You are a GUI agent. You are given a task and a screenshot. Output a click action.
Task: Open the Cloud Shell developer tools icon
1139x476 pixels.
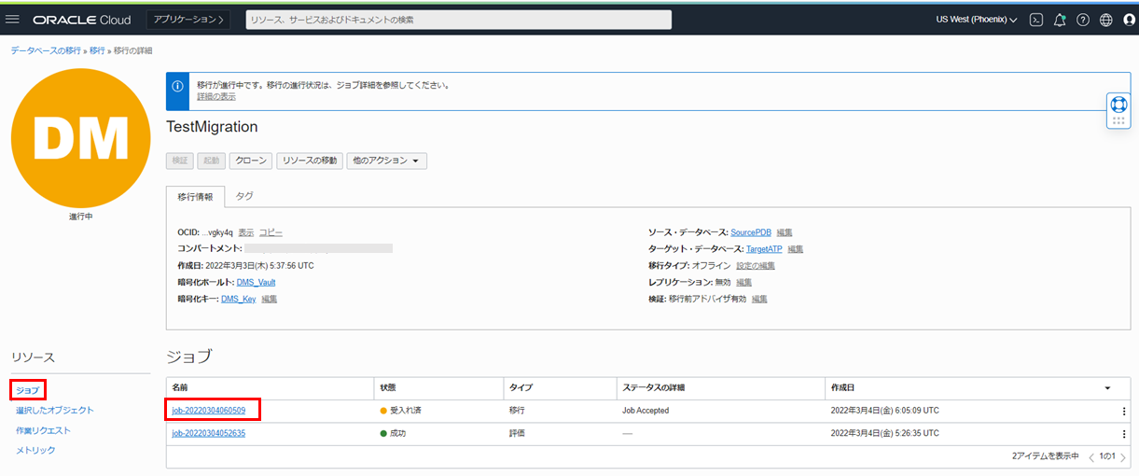(x=1035, y=20)
